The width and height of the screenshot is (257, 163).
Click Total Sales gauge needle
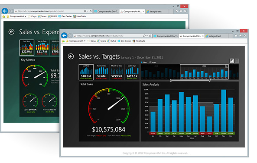click(117, 103)
